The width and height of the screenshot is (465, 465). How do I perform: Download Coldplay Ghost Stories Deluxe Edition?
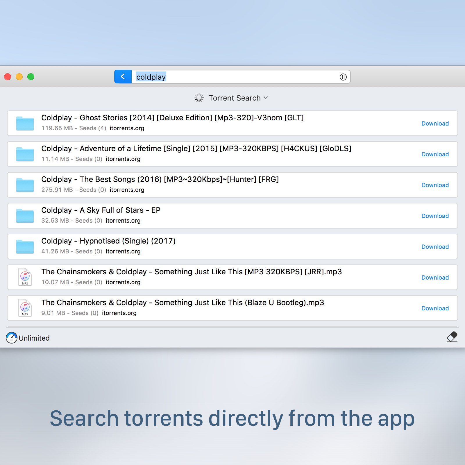pyautogui.click(x=435, y=124)
